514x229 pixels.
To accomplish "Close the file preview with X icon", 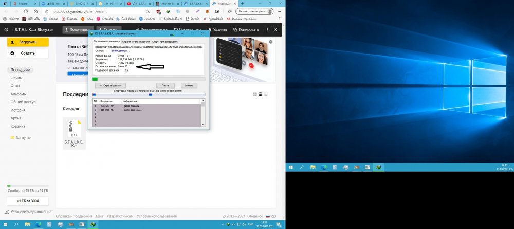I will [x=276, y=30].
